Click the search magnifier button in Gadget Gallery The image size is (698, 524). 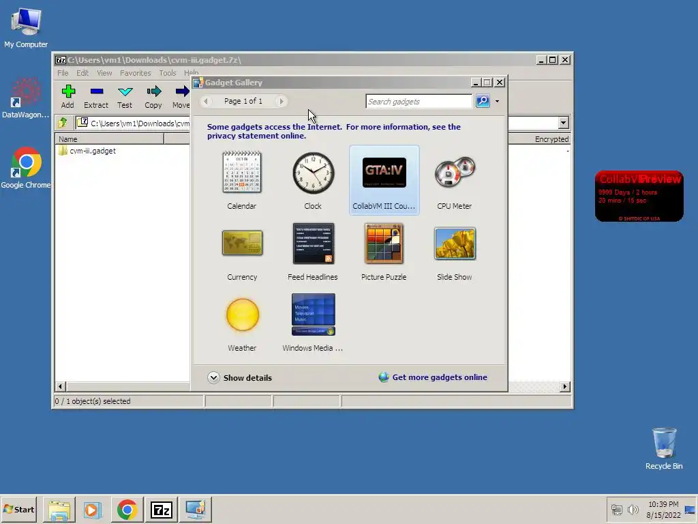click(483, 101)
